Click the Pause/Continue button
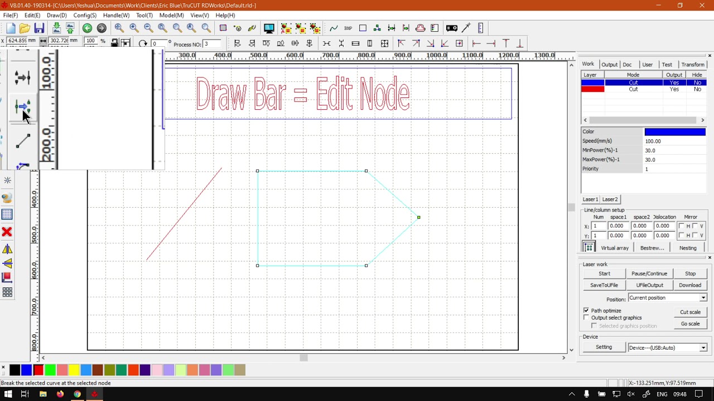The height and width of the screenshot is (401, 714). point(649,273)
